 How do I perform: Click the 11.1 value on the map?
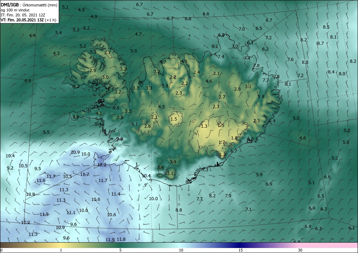click(x=71, y=213)
